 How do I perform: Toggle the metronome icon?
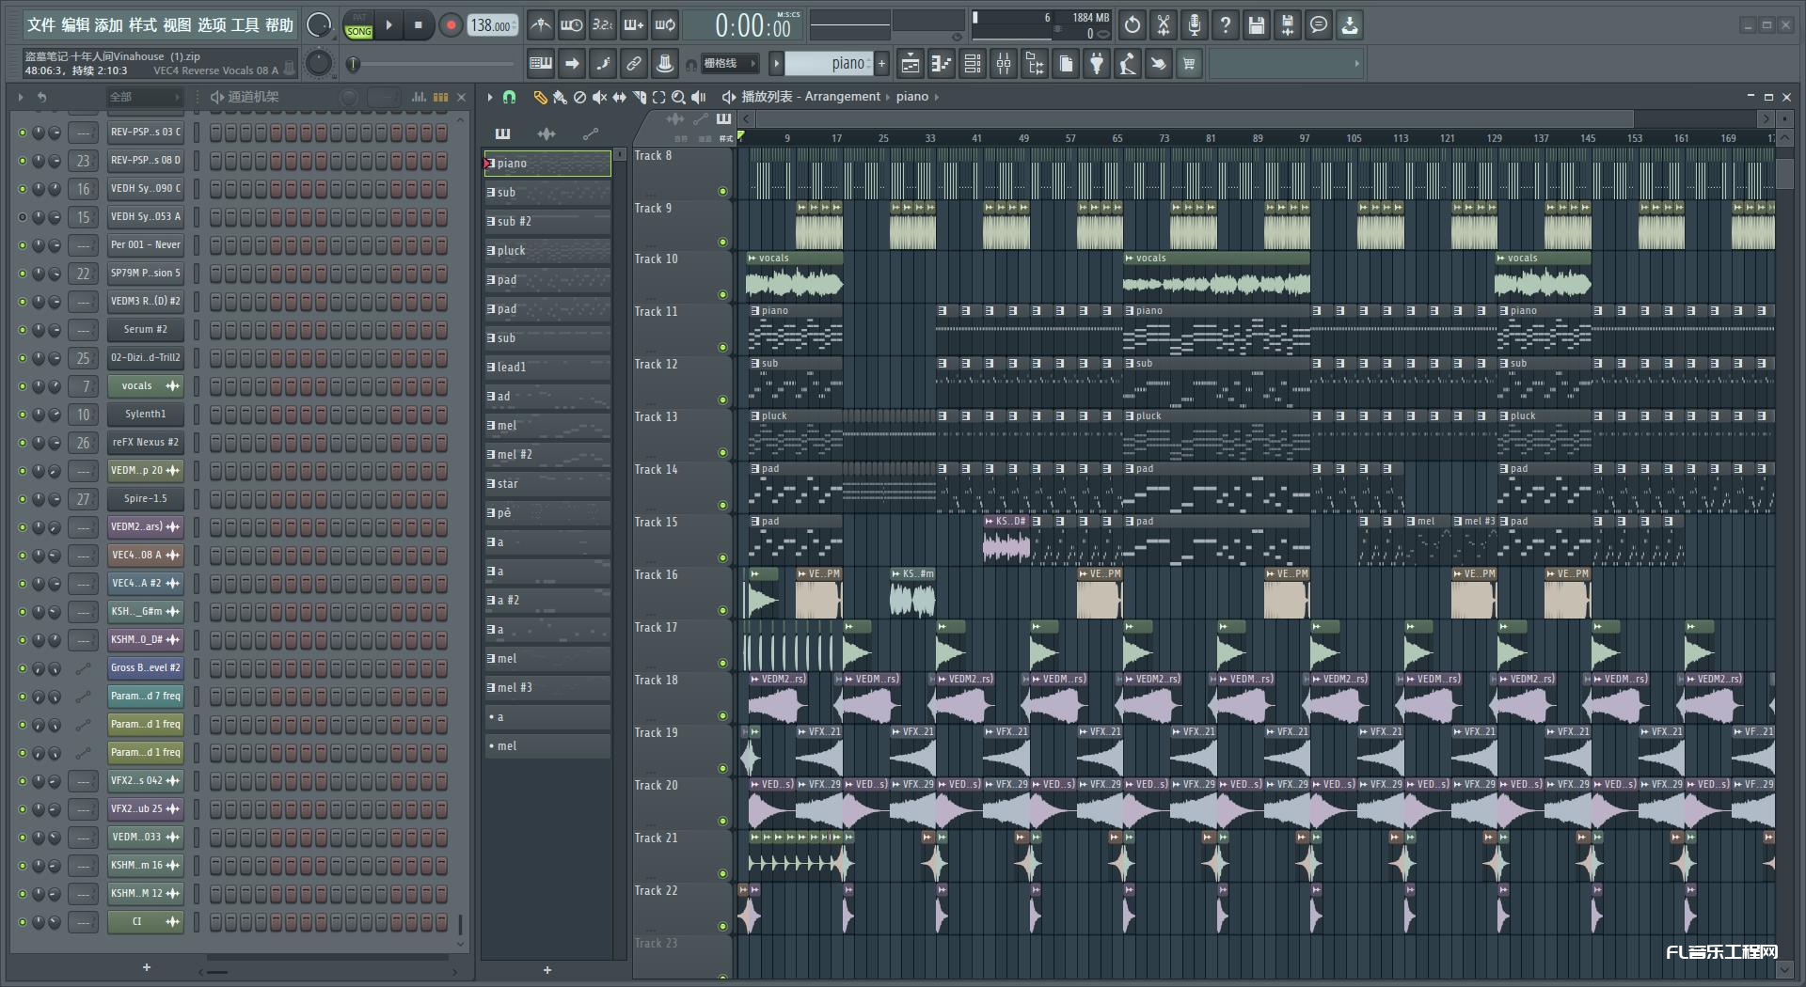pyautogui.click(x=541, y=25)
